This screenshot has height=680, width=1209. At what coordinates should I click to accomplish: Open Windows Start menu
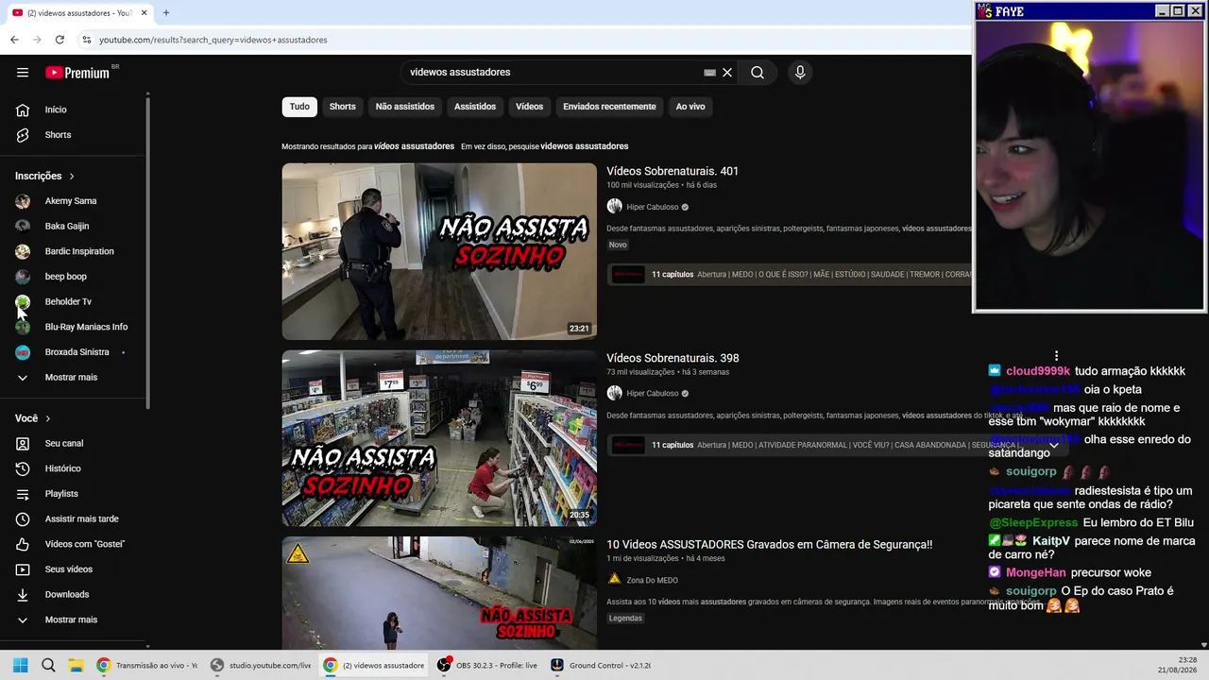click(21, 665)
